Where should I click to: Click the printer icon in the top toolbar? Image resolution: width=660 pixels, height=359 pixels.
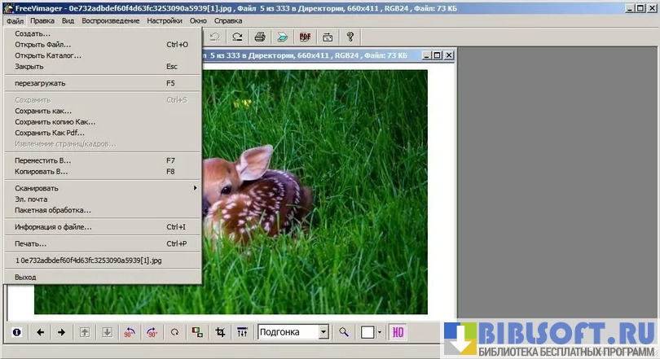pyautogui.click(x=260, y=37)
